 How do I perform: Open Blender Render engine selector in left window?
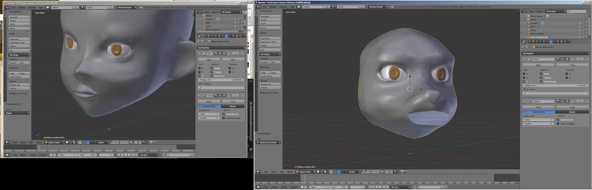pyautogui.click(x=127, y=7)
